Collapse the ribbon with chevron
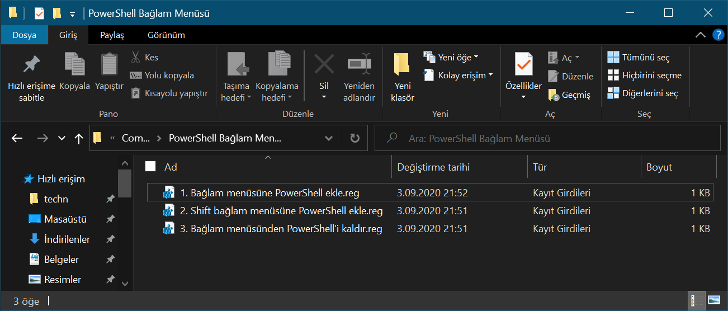 [x=700, y=35]
